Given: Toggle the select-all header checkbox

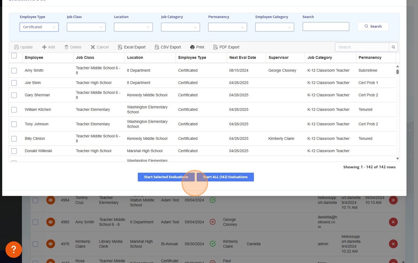Looking at the screenshot, I should tap(14, 56).
